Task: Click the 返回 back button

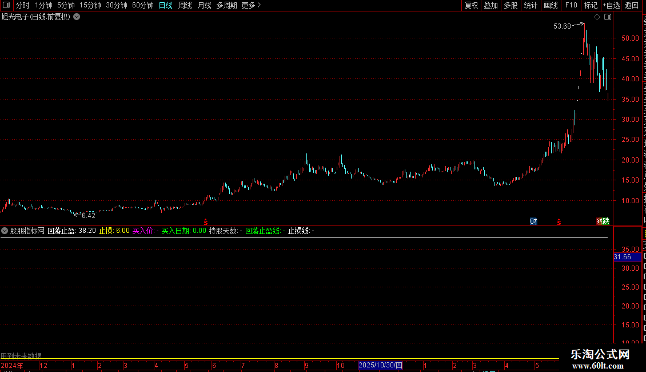Action: point(632,5)
